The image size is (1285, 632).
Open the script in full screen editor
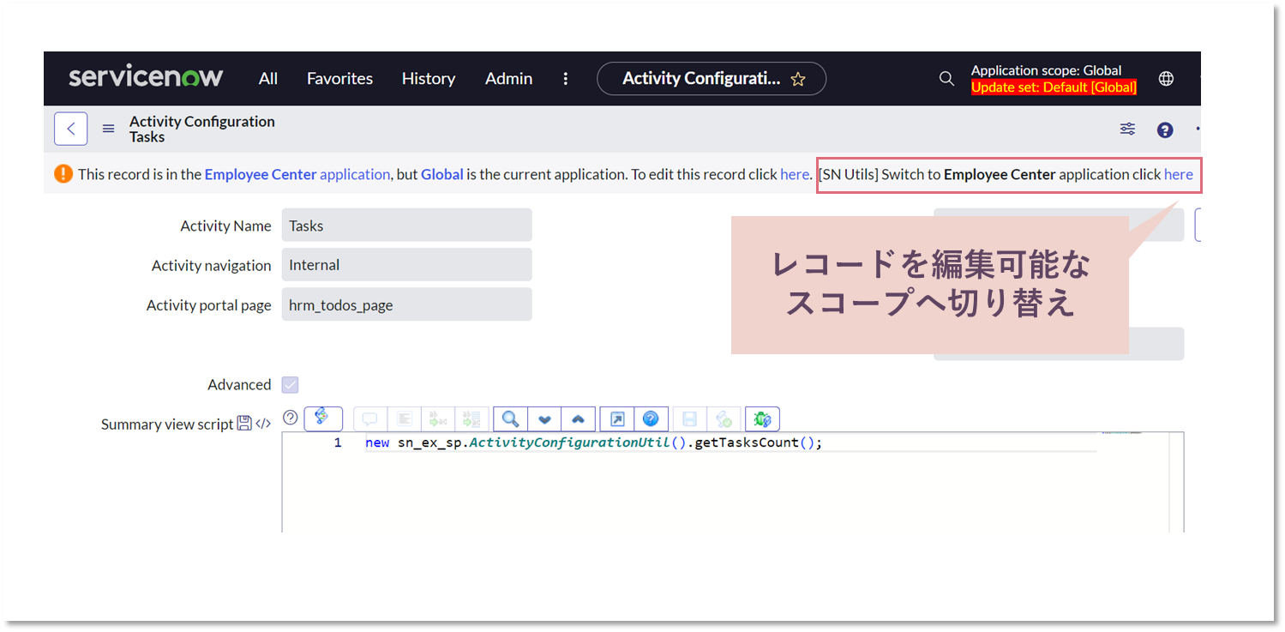coord(615,418)
